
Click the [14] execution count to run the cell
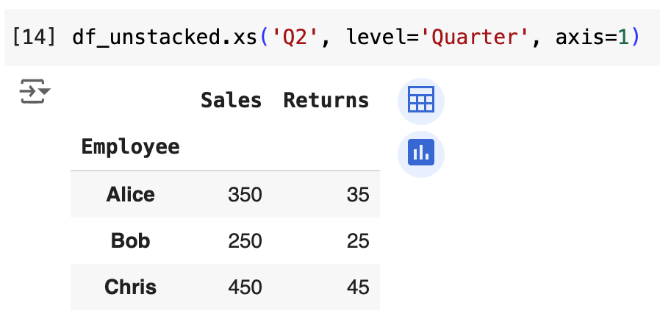pyautogui.click(x=35, y=37)
